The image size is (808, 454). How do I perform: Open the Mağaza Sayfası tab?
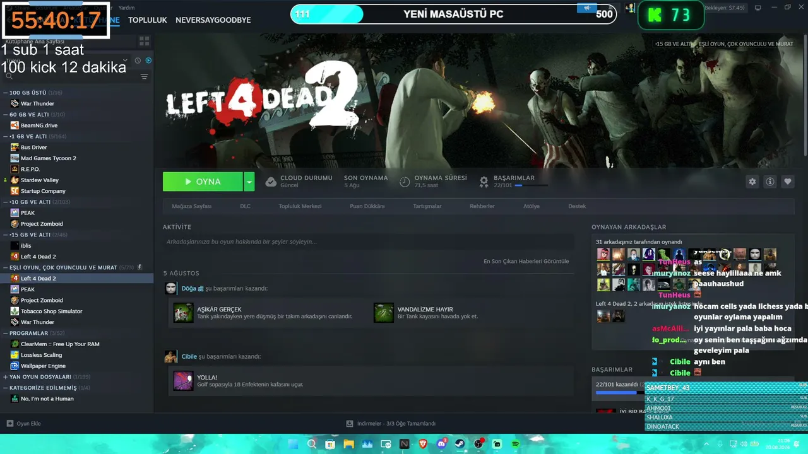pos(192,206)
